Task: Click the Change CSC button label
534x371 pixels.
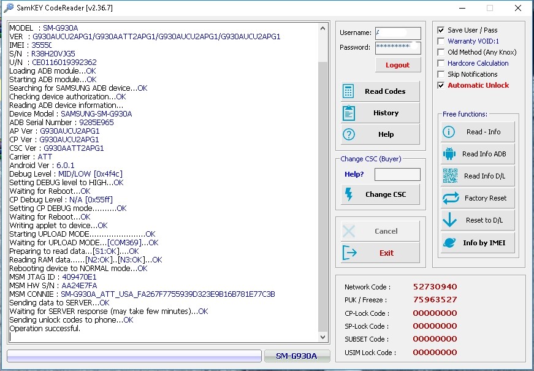Action: click(386, 194)
